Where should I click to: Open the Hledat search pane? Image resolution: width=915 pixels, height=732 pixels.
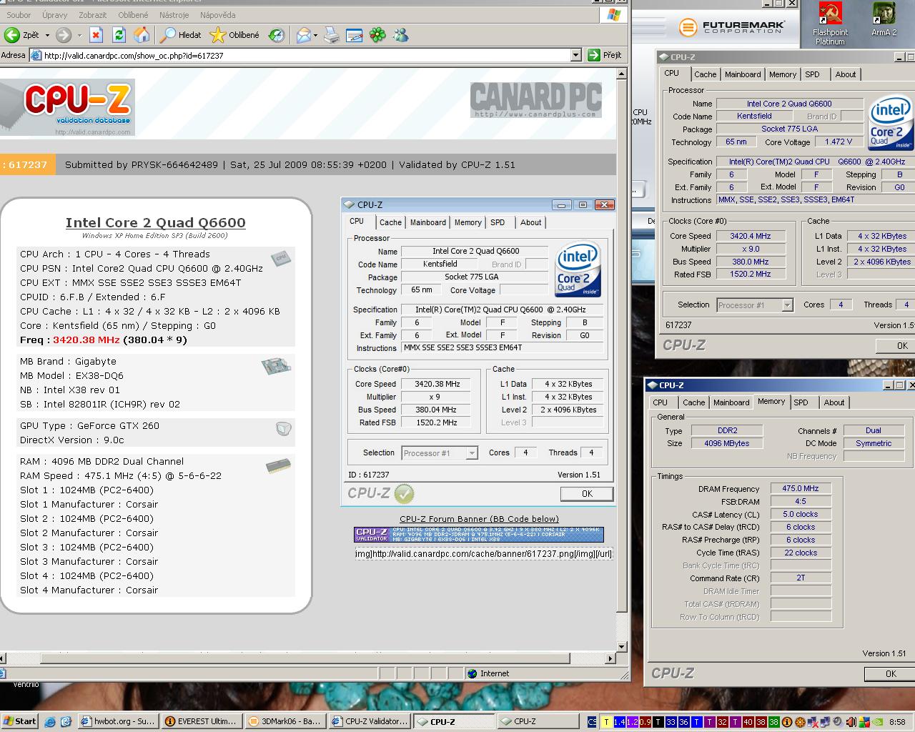(181, 34)
